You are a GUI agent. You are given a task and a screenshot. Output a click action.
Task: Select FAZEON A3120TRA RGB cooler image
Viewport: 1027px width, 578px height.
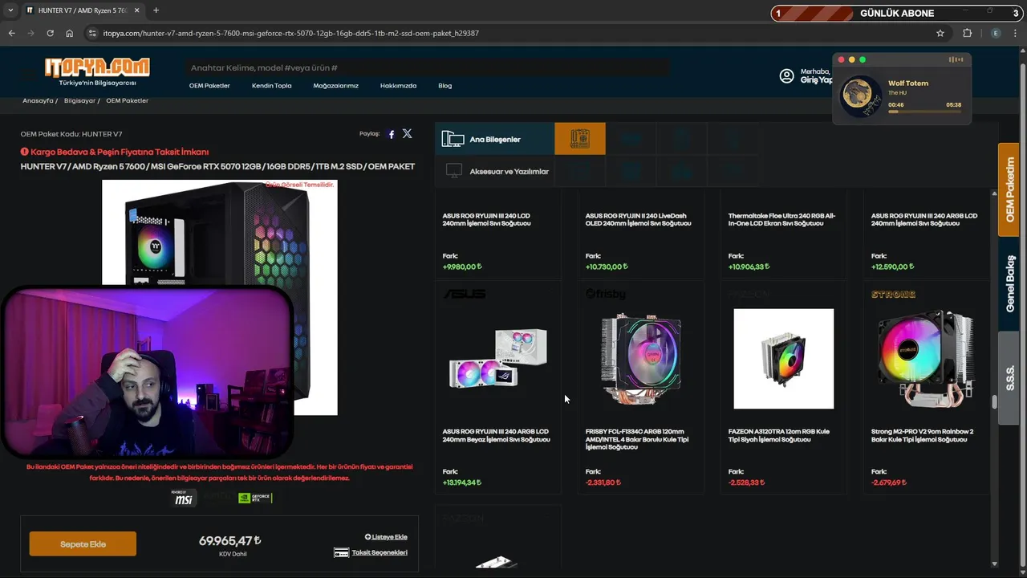(x=783, y=359)
